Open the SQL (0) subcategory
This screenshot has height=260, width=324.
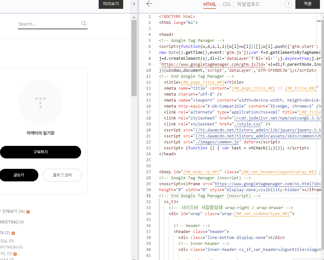pos(7,241)
